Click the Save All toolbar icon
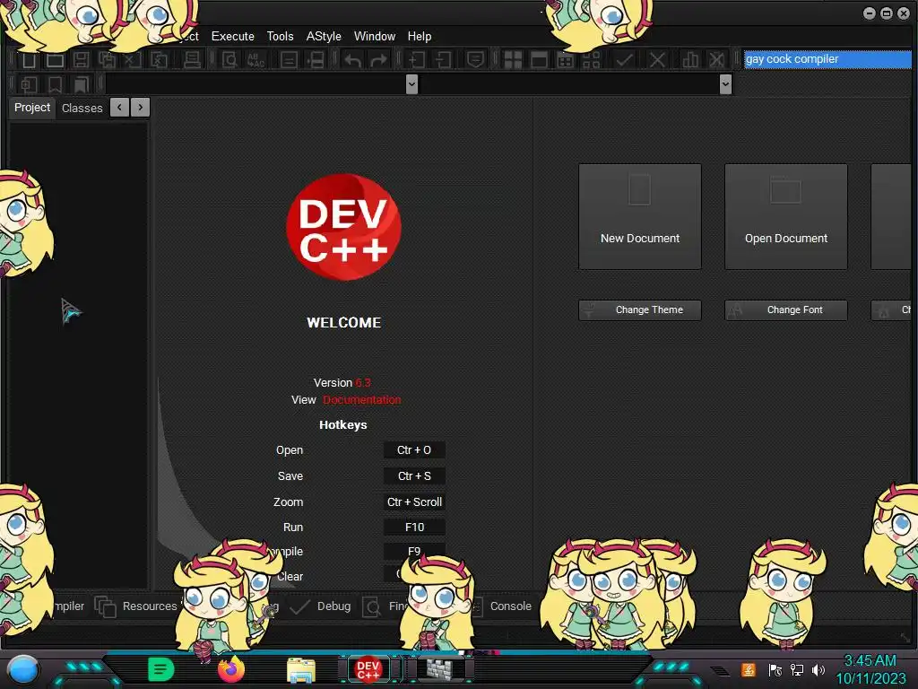The width and height of the screenshot is (918, 689). [x=107, y=60]
